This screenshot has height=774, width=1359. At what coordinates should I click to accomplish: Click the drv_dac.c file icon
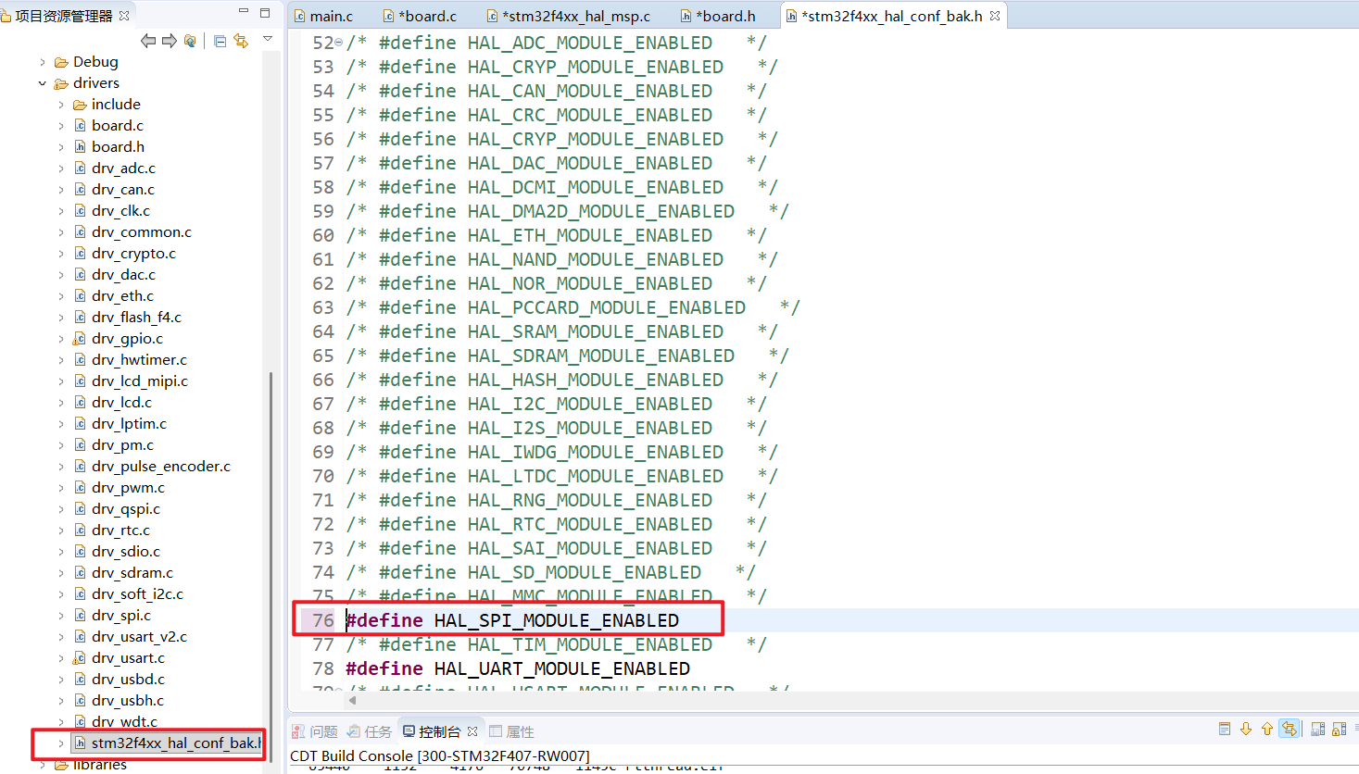80,275
